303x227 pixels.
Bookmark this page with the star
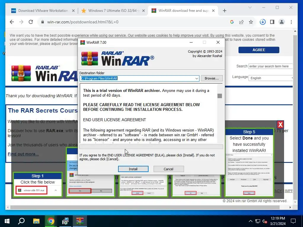(251, 22)
